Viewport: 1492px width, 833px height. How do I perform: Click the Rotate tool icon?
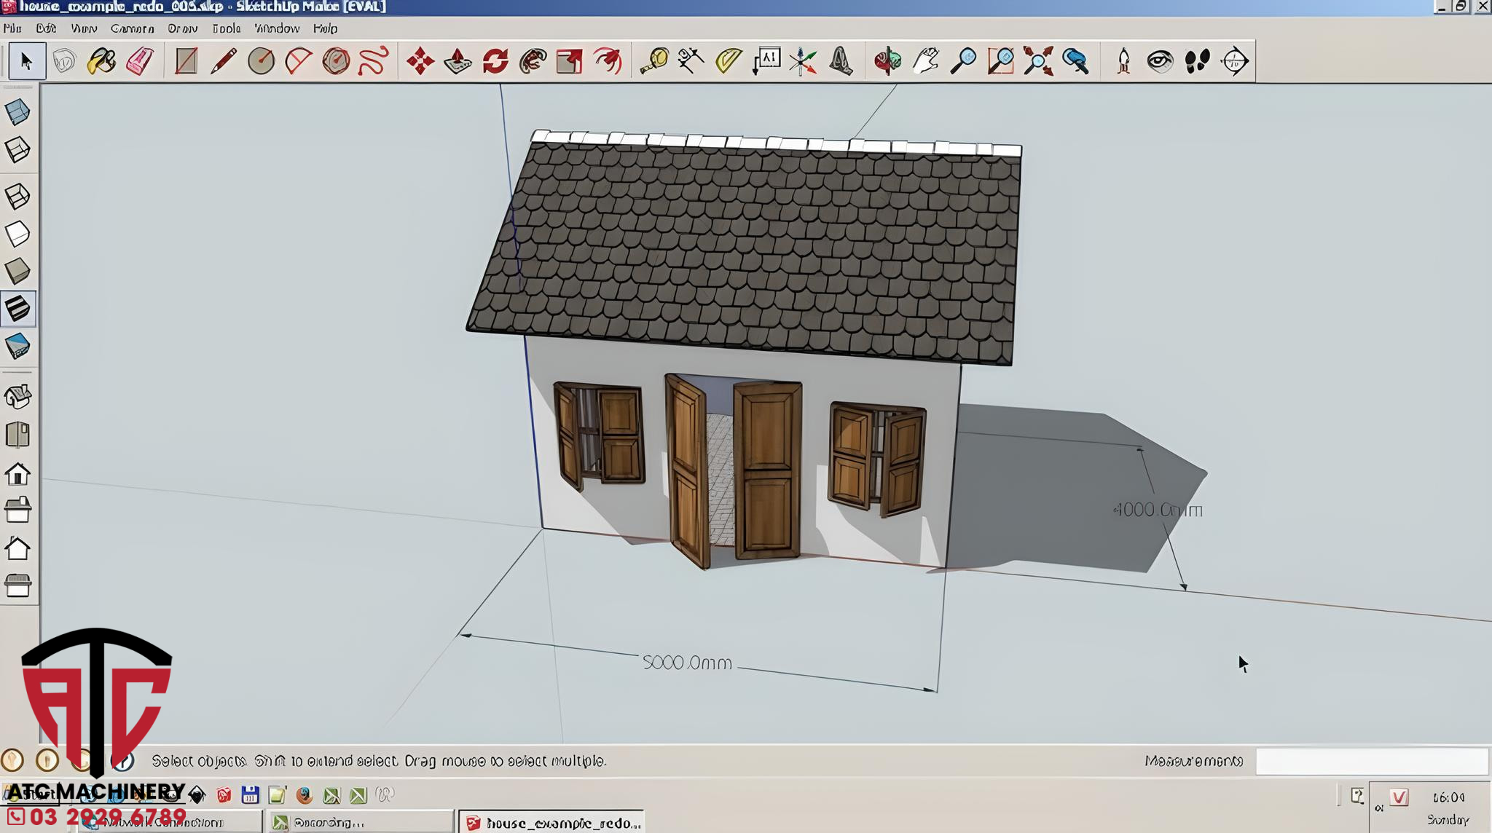pos(495,61)
